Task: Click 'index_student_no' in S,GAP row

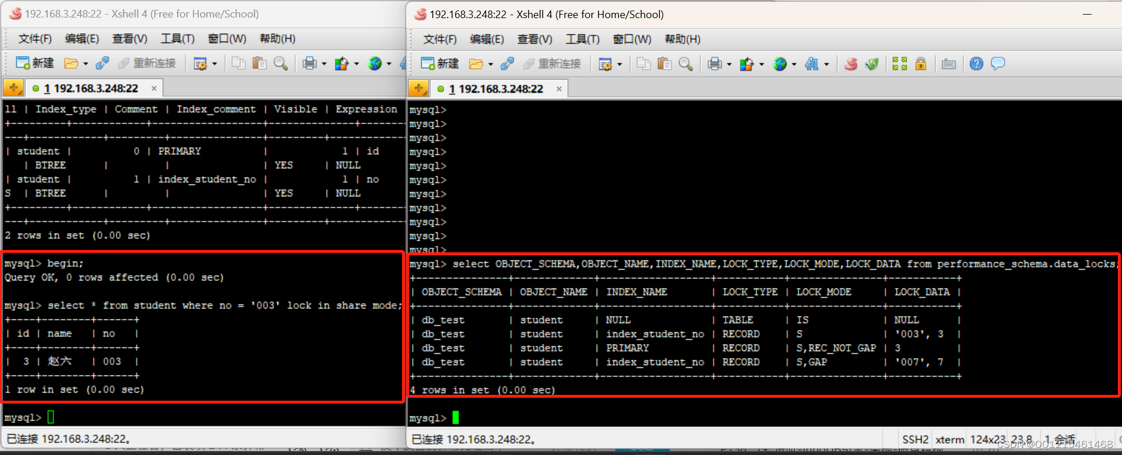Action: click(655, 362)
